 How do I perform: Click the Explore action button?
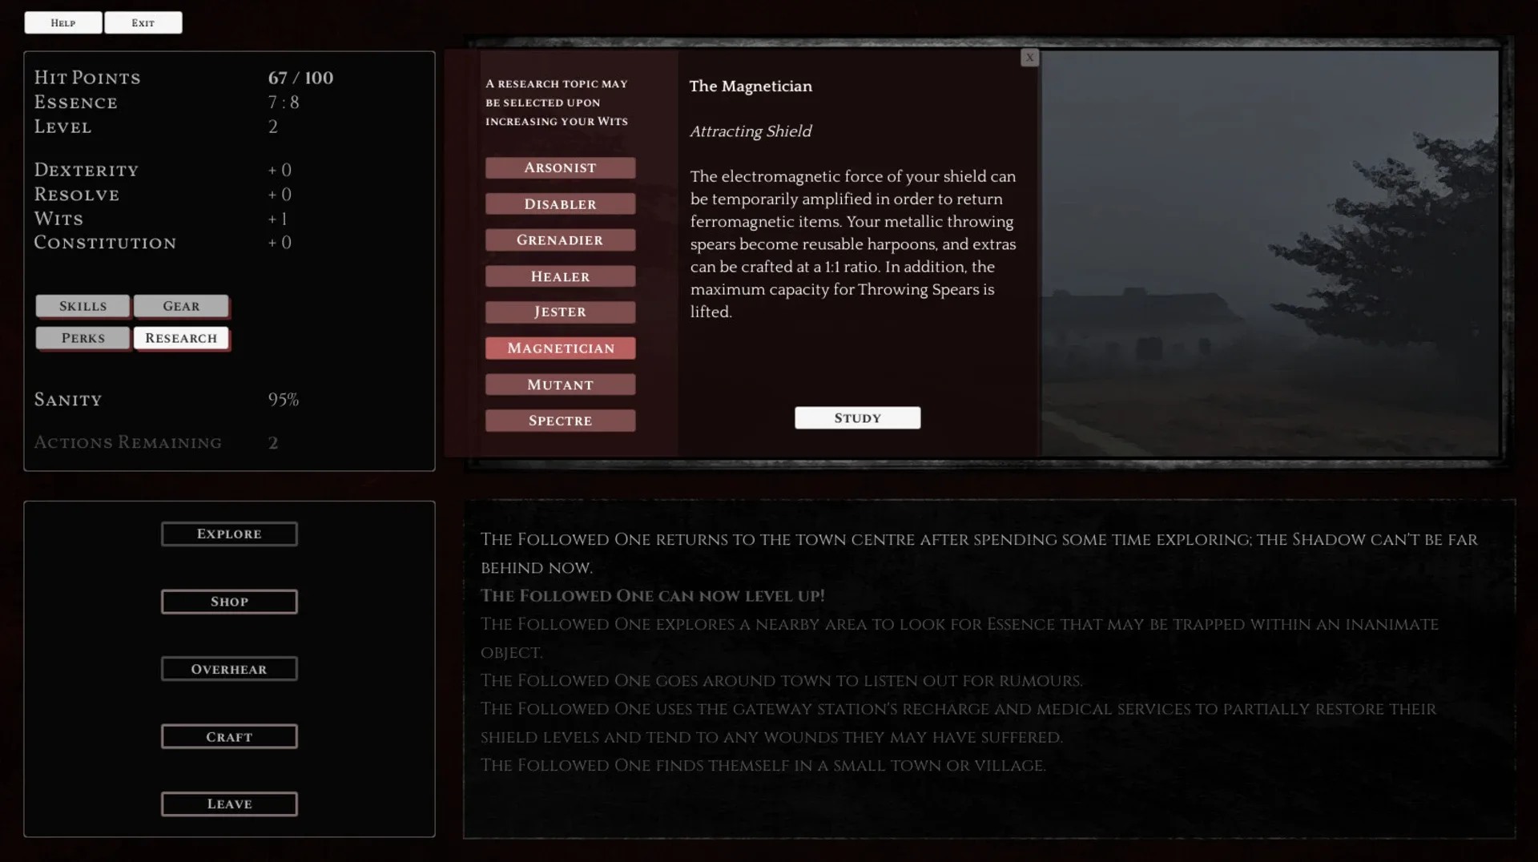pos(229,534)
